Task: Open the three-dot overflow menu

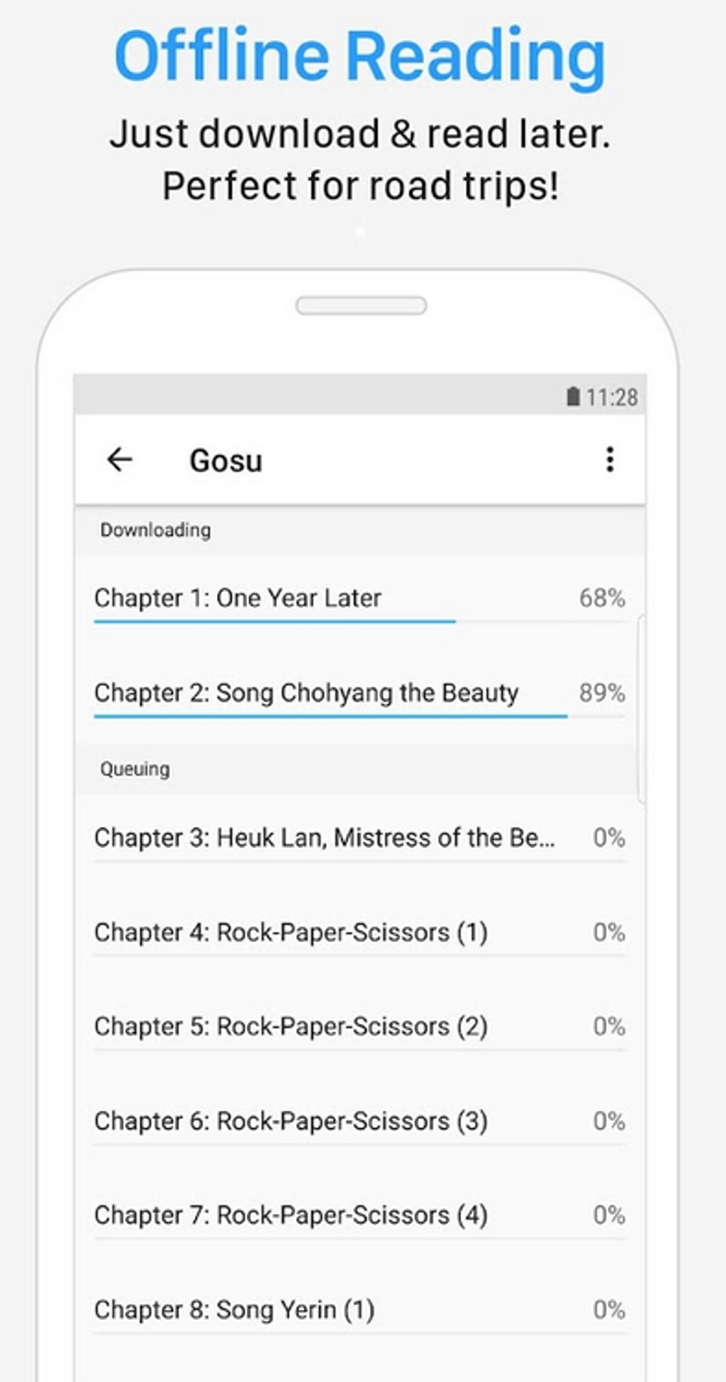Action: [x=609, y=460]
